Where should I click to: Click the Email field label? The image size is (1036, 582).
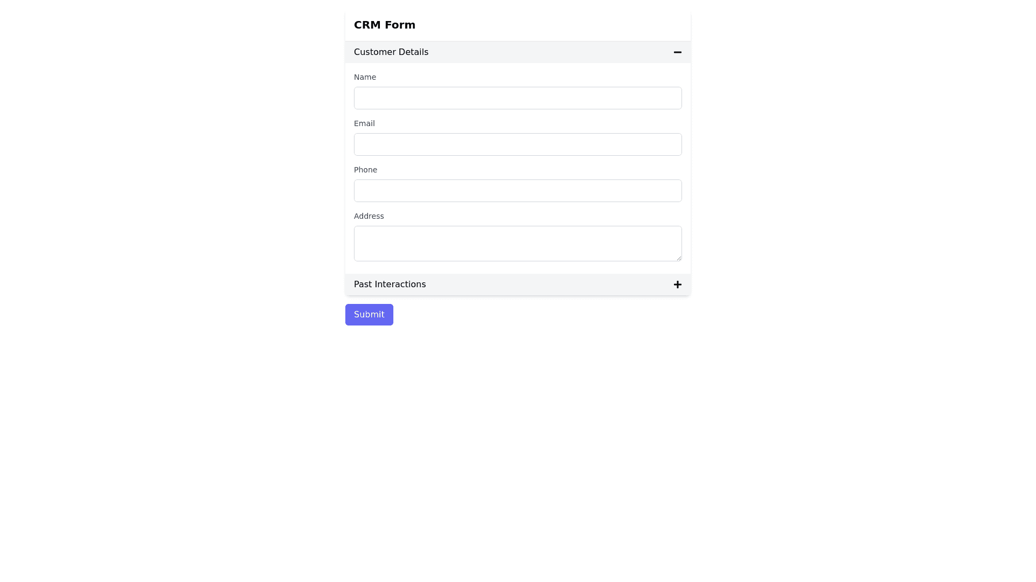[x=364, y=123]
